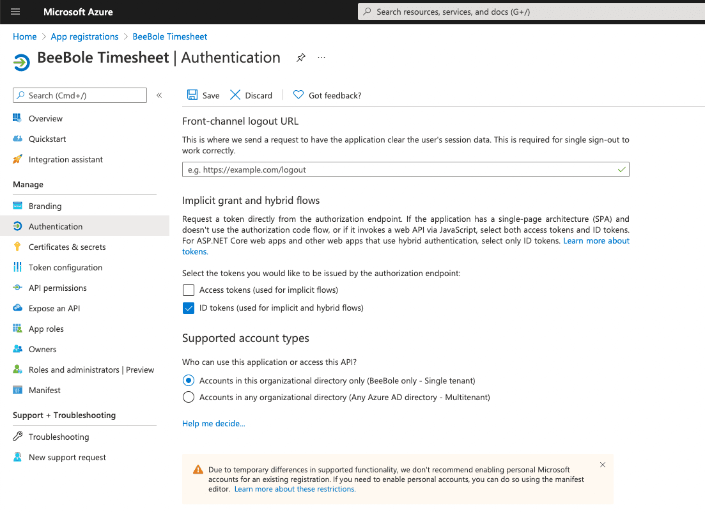Viewport: 705px width, 512px height.
Task: Open Token configuration from sidebar
Action: 18,267
